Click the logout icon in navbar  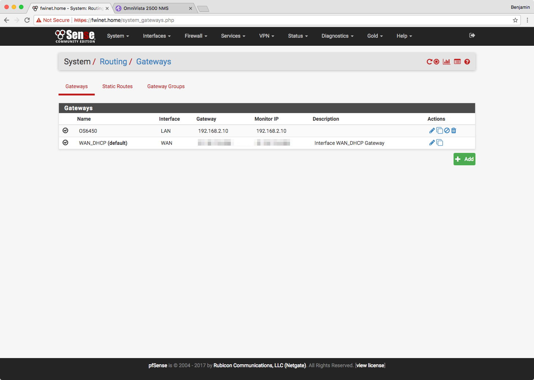pyautogui.click(x=472, y=35)
